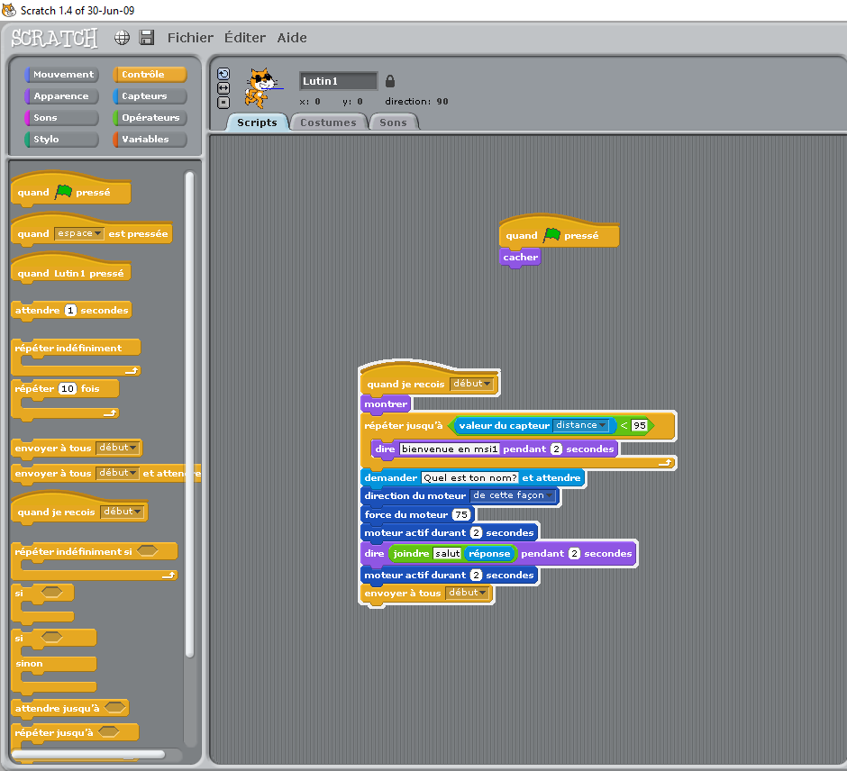
Task: Click the Scratch cat icon in title bar
Action: (x=9, y=10)
